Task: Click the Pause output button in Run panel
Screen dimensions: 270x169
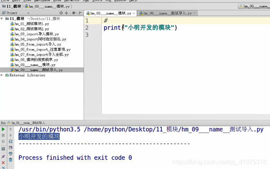Action: pos(3,141)
